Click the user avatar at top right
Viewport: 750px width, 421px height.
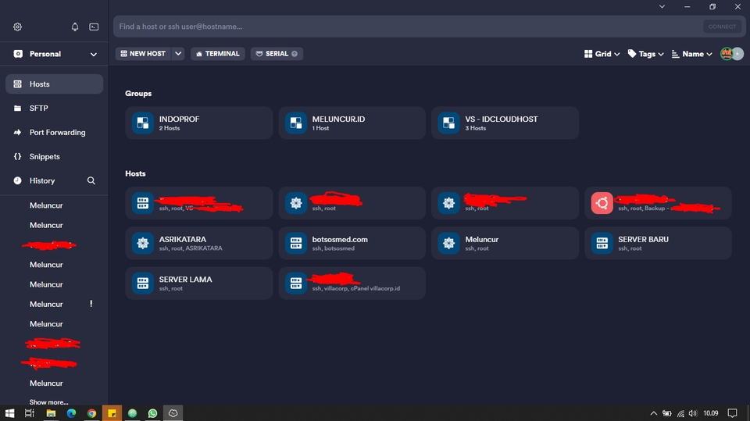[x=727, y=54]
